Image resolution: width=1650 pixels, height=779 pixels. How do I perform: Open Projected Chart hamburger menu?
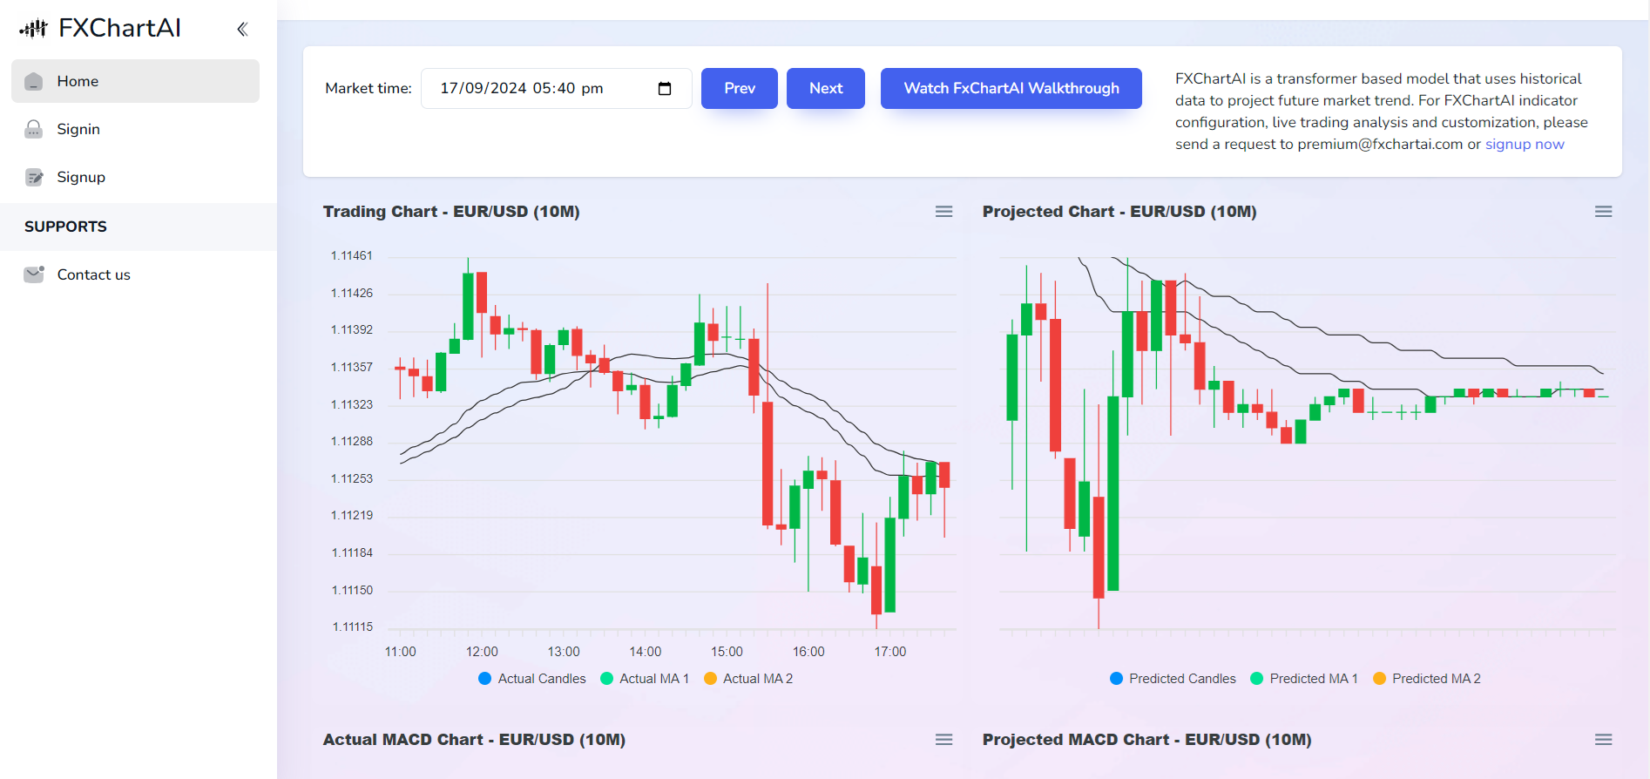[x=1603, y=212]
